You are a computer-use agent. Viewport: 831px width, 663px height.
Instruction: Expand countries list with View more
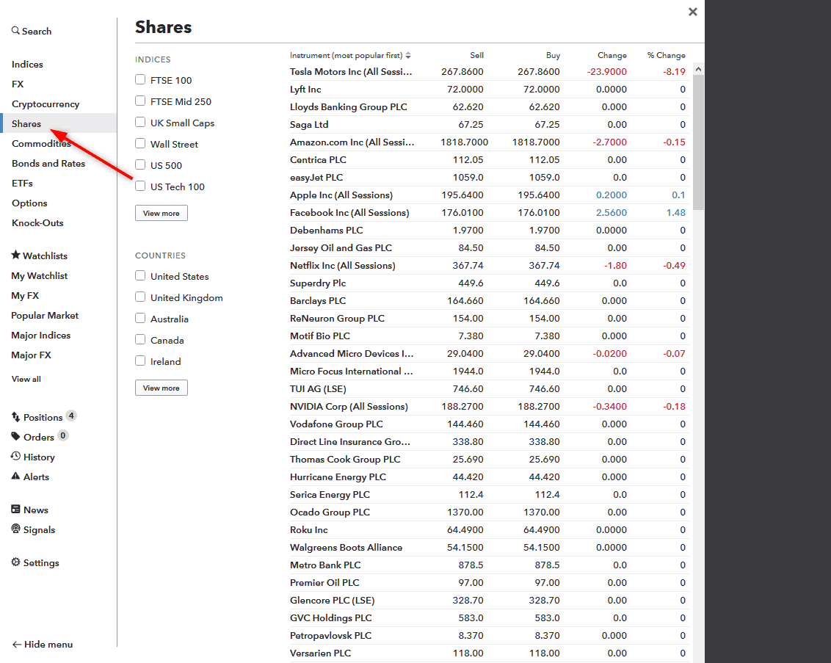coord(161,388)
